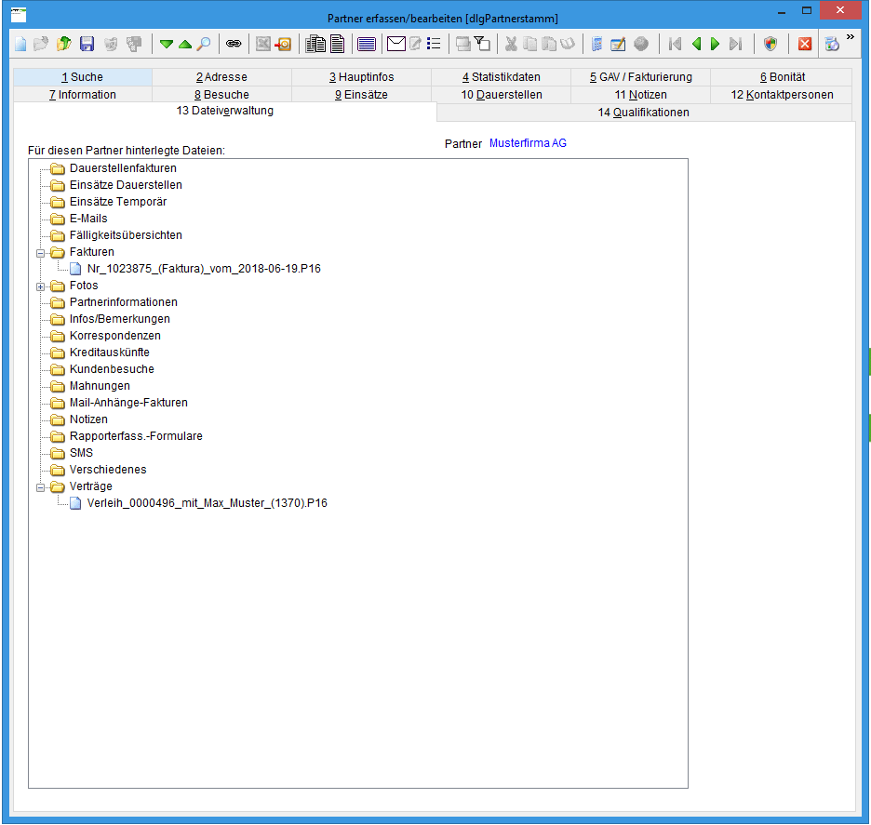Select file Nr_1023875_(Faktura)_vom_2018-06-19.P16
871x825 pixels.
204,269
